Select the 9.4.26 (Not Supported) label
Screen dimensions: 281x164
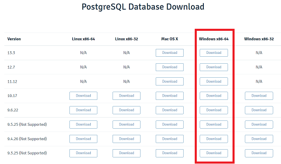point(27,139)
